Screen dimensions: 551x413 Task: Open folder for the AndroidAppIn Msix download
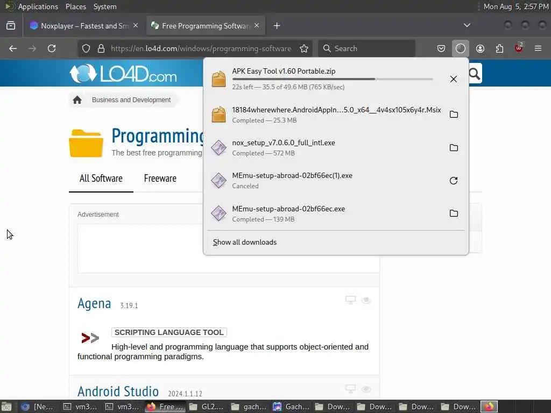click(x=454, y=115)
